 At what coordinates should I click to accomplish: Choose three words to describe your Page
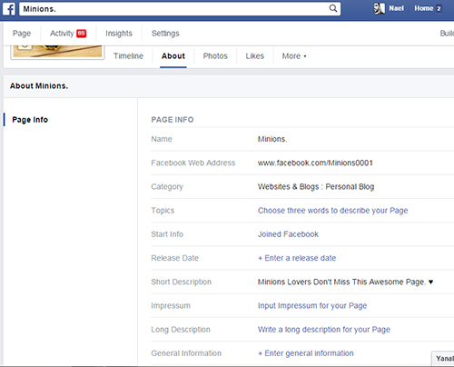(x=332, y=211)
